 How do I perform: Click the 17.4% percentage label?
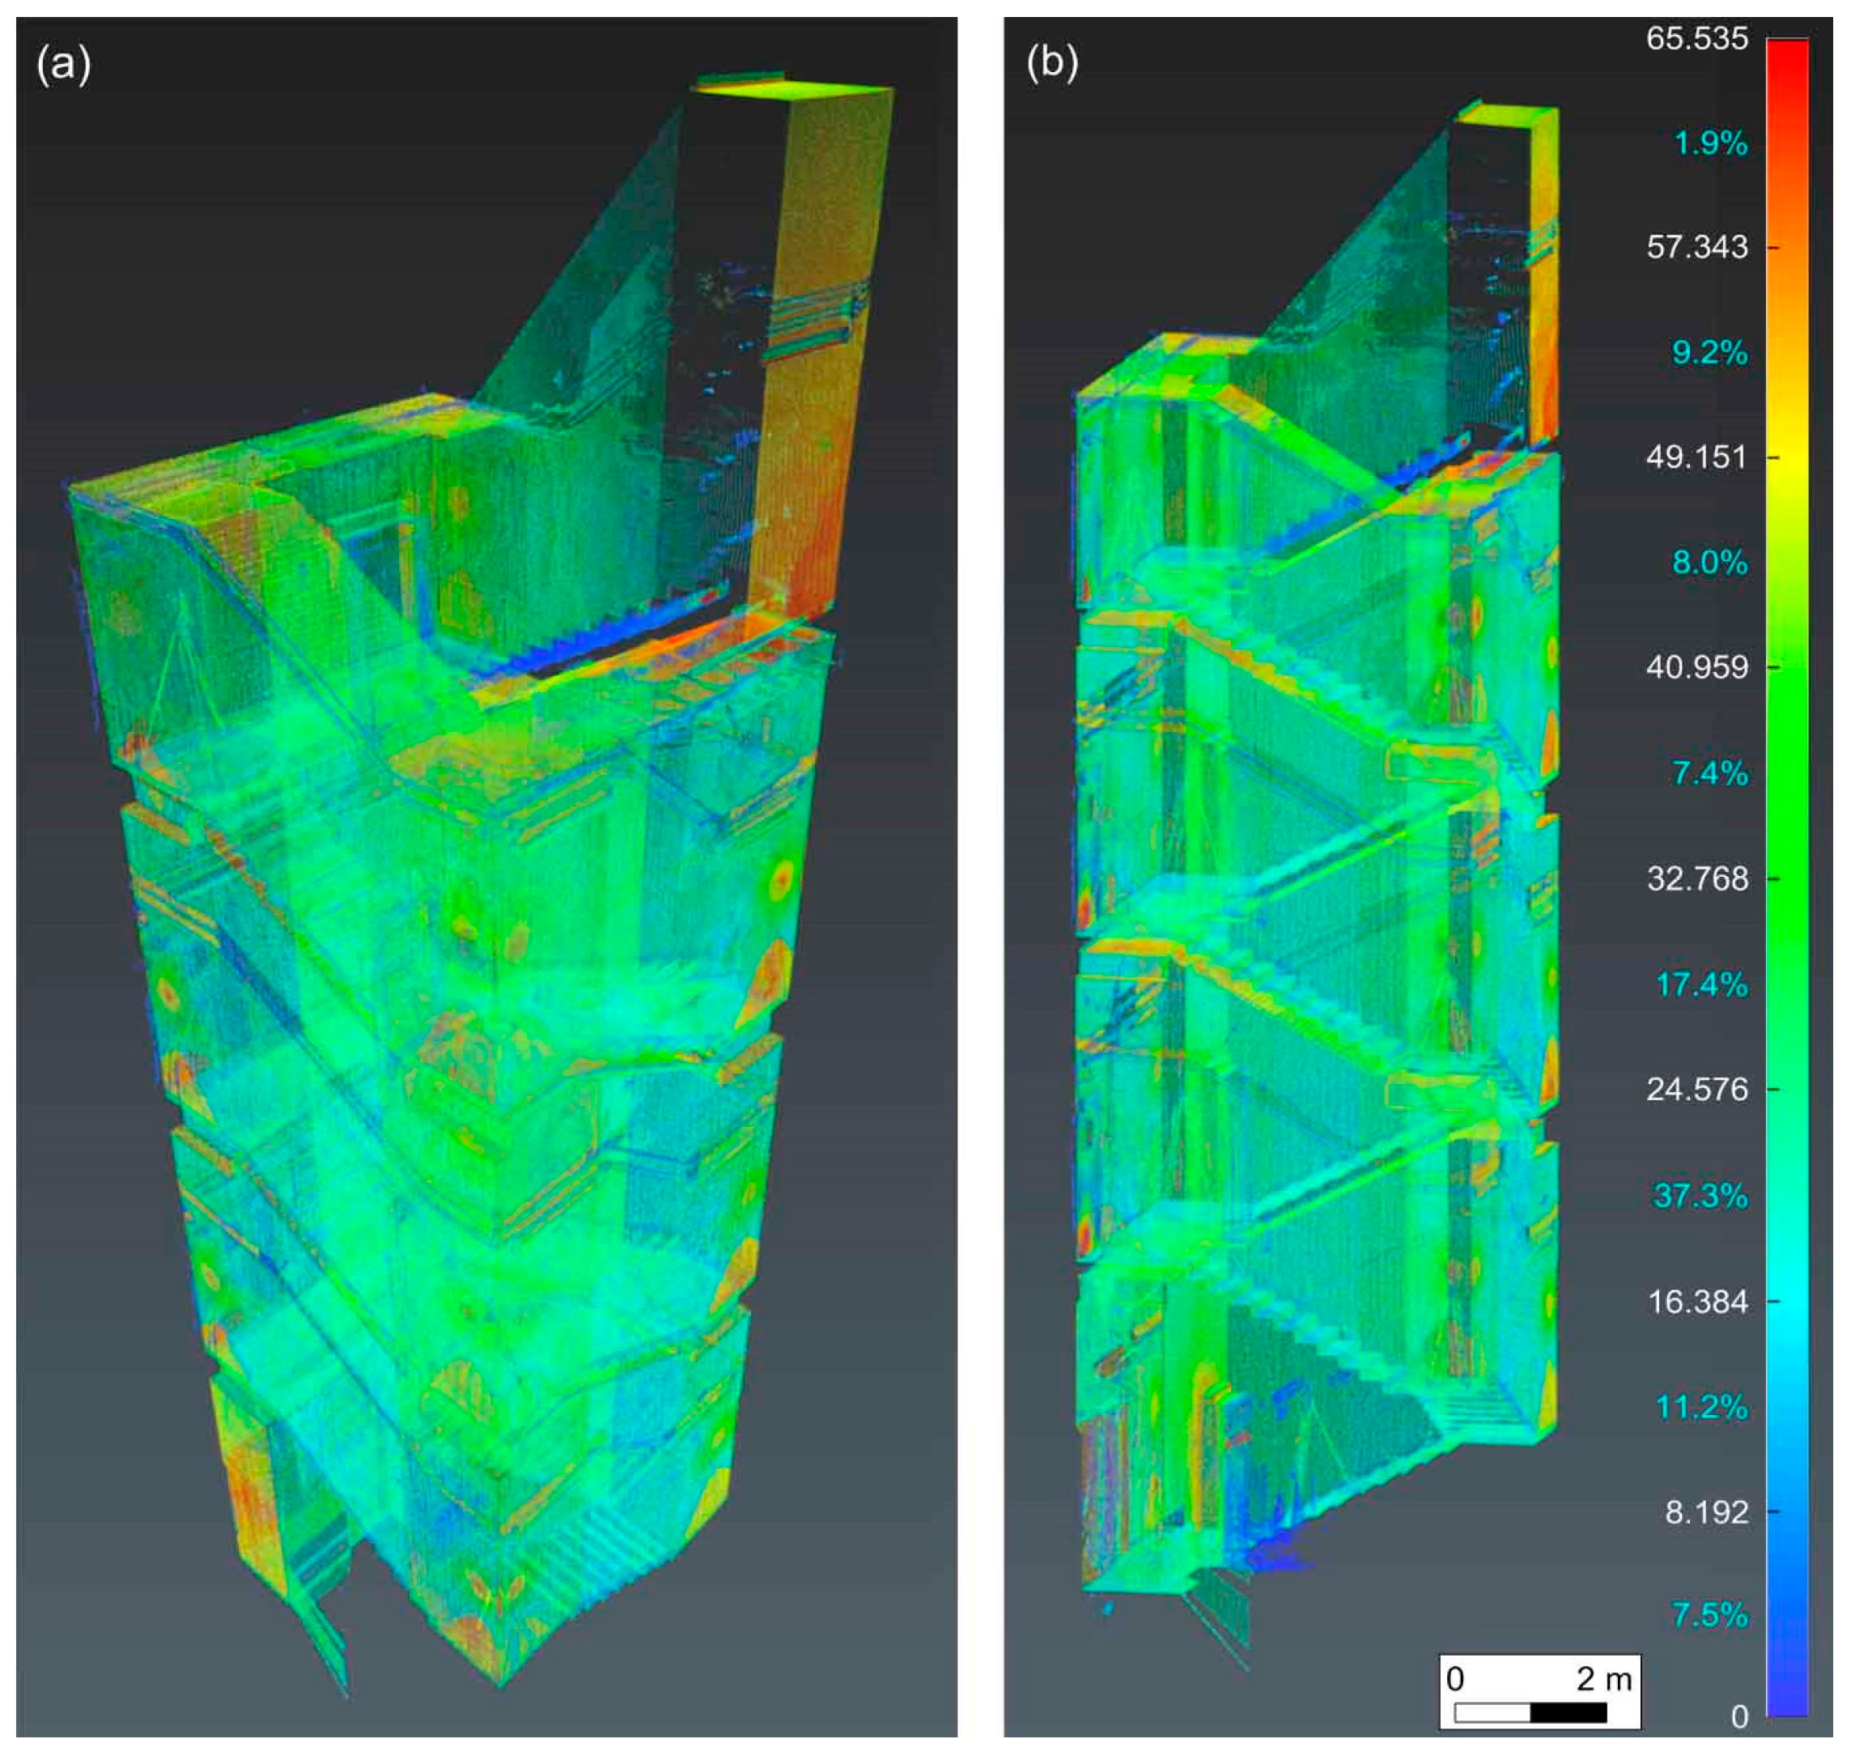(x=1701, y=984)
